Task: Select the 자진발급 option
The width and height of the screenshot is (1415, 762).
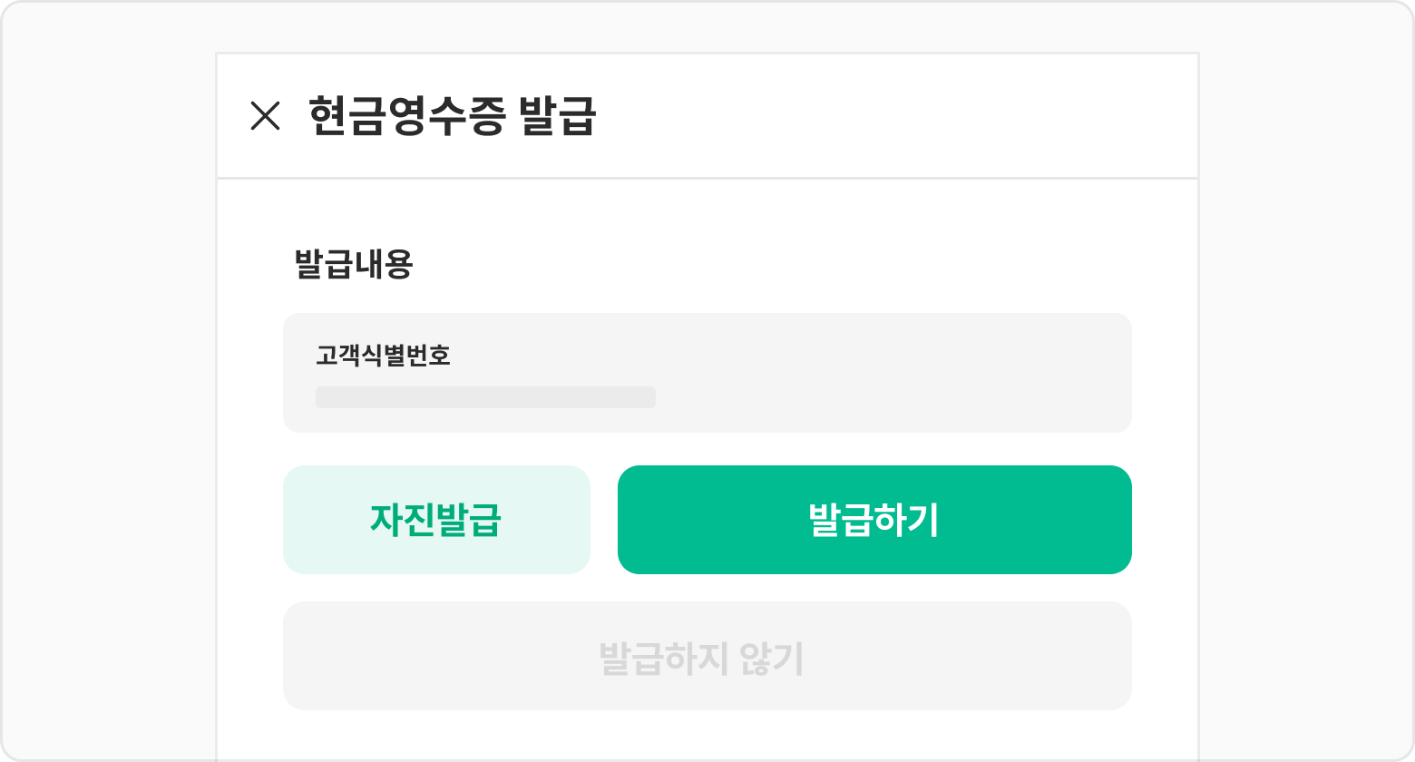Action: coord(436,520)
